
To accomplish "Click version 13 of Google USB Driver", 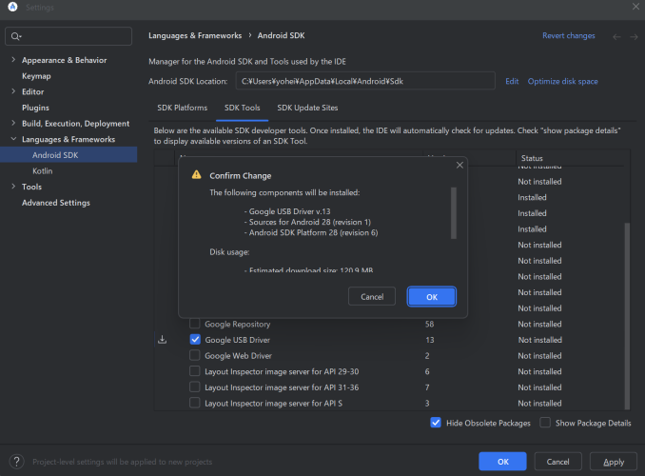I will 429,340.
